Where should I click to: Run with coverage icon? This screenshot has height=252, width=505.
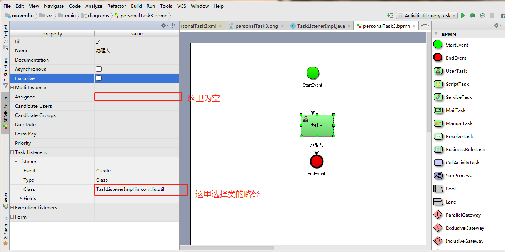click(482, 15)
